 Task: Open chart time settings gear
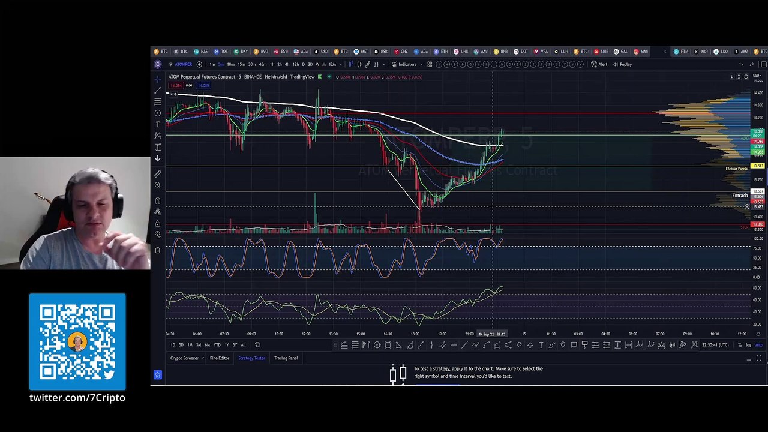click(758, 334)
